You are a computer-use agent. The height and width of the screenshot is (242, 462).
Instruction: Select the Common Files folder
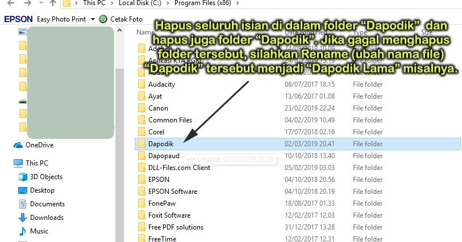pos(170,120)
